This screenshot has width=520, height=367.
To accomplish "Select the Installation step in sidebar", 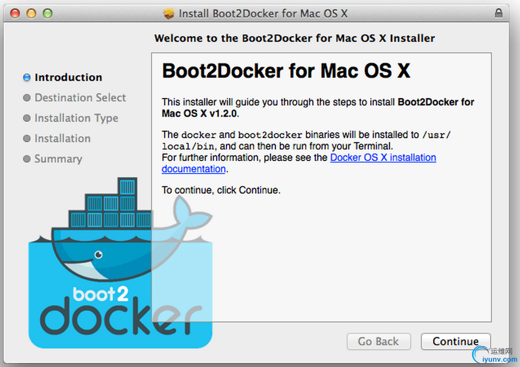I will tap(63, 138).
